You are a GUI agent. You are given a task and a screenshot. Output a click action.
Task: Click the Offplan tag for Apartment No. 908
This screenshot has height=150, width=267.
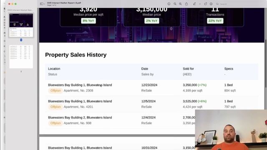coord(55,123)
